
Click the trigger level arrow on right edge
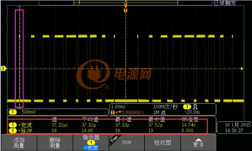(241, 69)
